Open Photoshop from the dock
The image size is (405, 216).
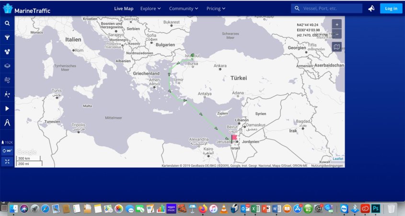[376, 208]
